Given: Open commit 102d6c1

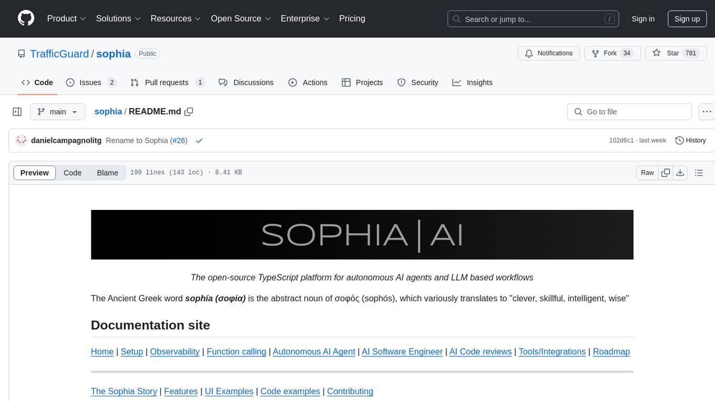Looking at the screenshot, I should point(622,141).
